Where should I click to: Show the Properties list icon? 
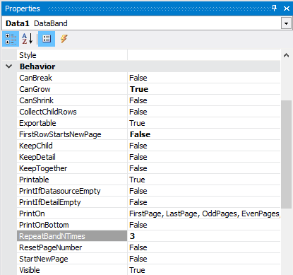coord(47,39)
